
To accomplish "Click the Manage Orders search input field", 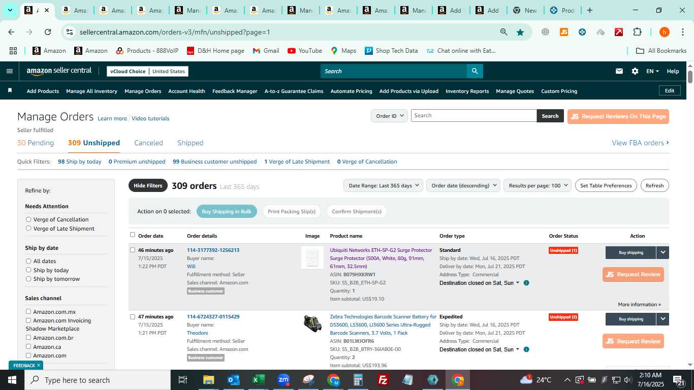I will [474, 116].
